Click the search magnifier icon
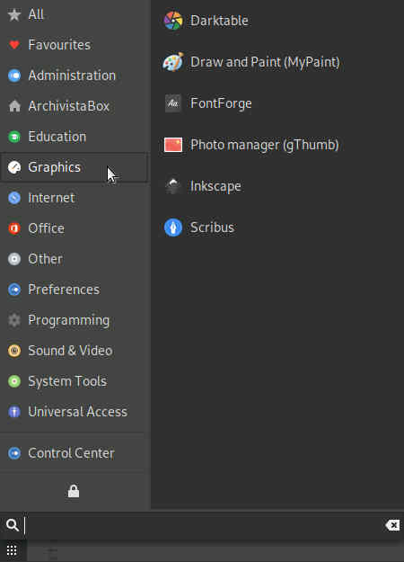Viewport: 404px width, 562px height. coord(13,525)
